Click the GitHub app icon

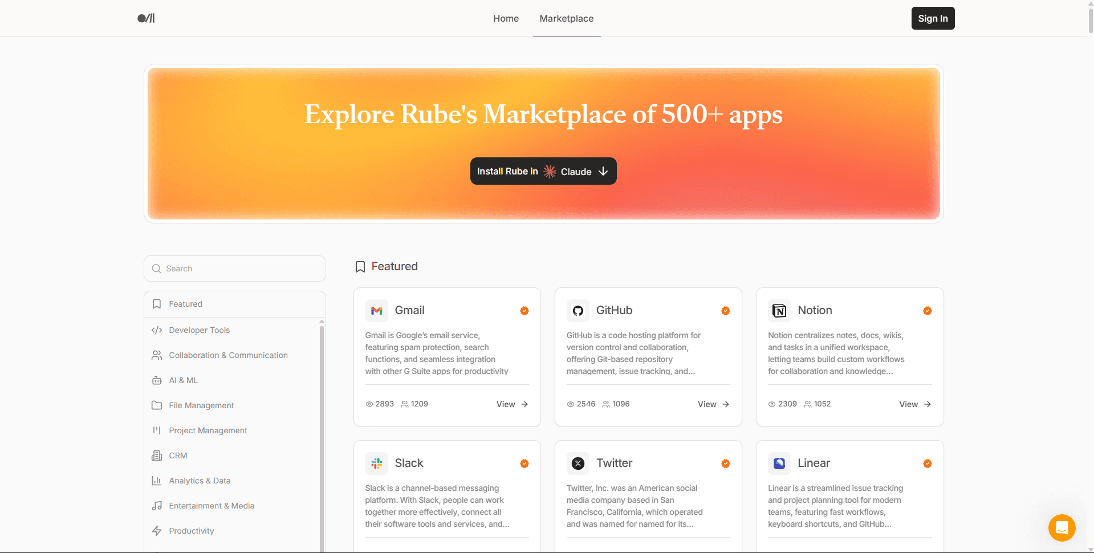click(578, 310)
